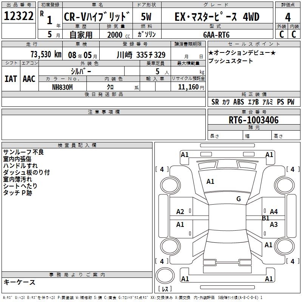This screenshot has width=302, height=302.
Task: Click the "検査員記入欄" section header
Action: (77, 145)
